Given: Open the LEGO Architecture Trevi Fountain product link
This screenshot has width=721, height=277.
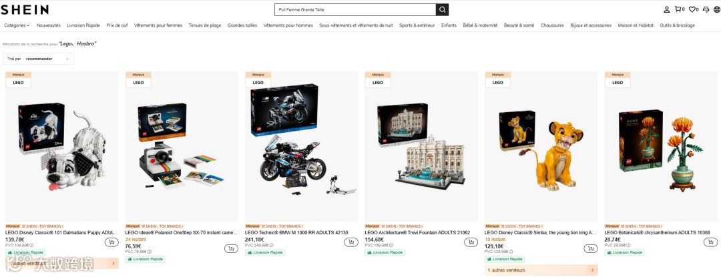Looking at the screenshot, I should (x=417, y=233).
